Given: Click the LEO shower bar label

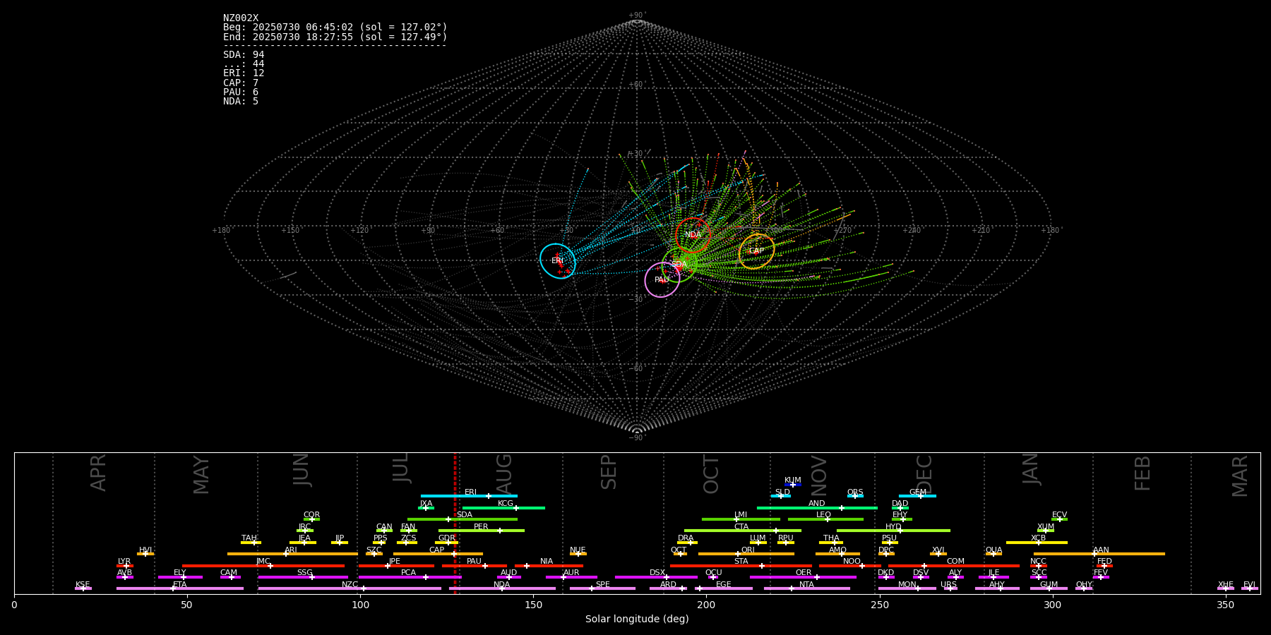Looking at the screenshot, I should coord(824,515).
